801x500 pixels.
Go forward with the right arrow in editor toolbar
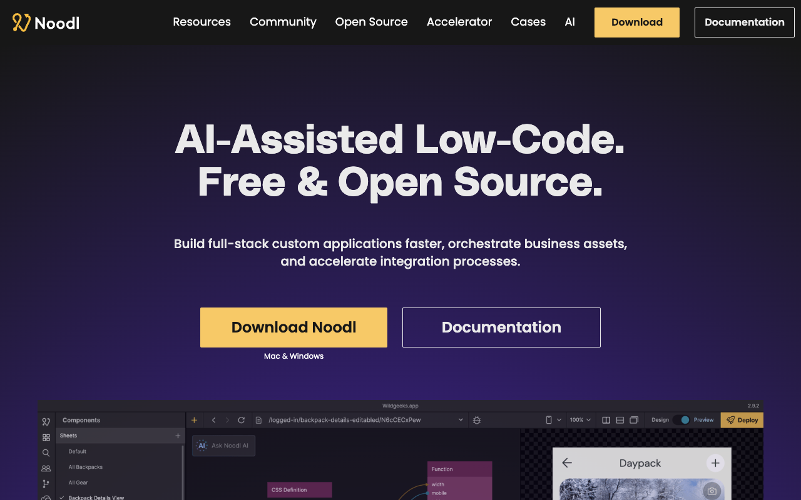tap(227, 420)
